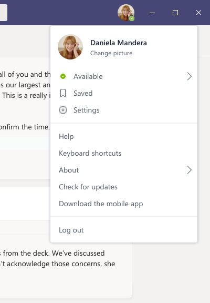This screenshot has height=303, width=210.
Task: Choose the About menu item
Action: tap(124, 170)
